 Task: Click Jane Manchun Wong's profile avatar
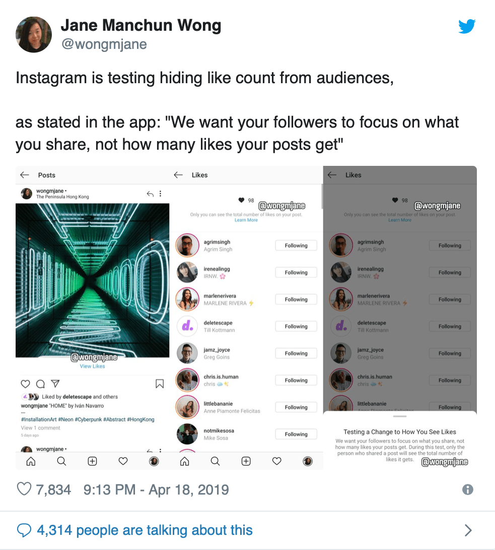34,34
